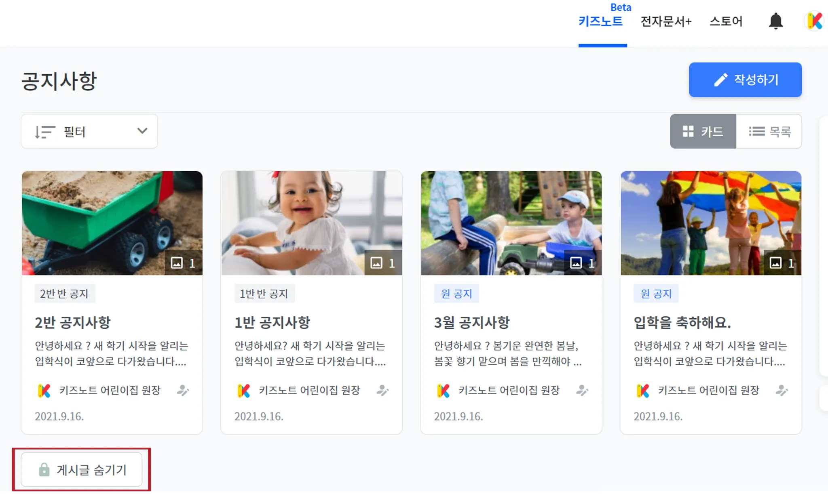This screenshot has height=494, width=828.
Task: Open the 전자문서+ menu
Action: tap(666, 21)
